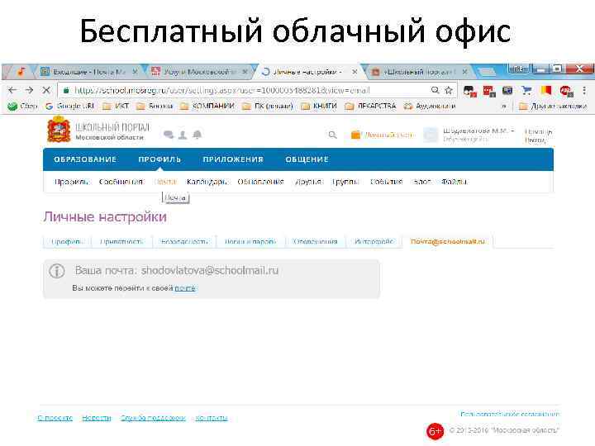Select Сообщения in the submenu
This screenshot has width=595, height=446.
coord(121,182)
